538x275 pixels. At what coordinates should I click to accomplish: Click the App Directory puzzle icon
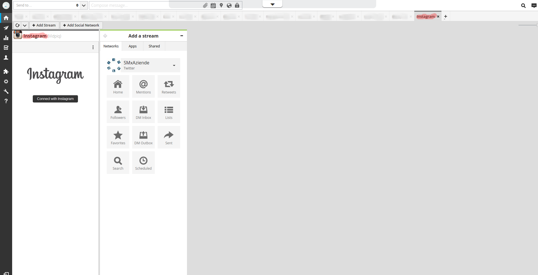[x=6, y=71]
